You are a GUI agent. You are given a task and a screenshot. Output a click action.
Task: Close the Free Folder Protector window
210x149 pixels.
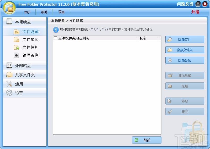[x=205, y=4]
